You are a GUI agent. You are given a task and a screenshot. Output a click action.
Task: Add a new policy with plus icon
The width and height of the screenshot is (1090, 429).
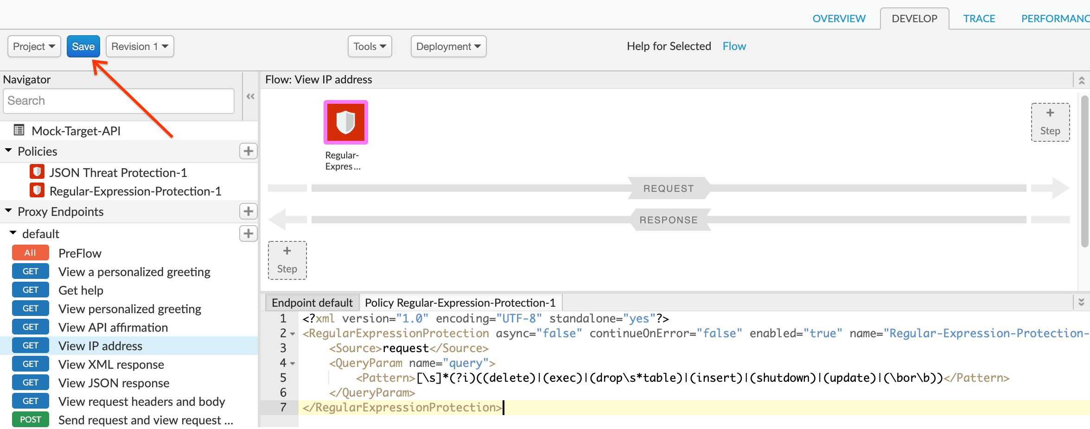(x=248, y=151)
